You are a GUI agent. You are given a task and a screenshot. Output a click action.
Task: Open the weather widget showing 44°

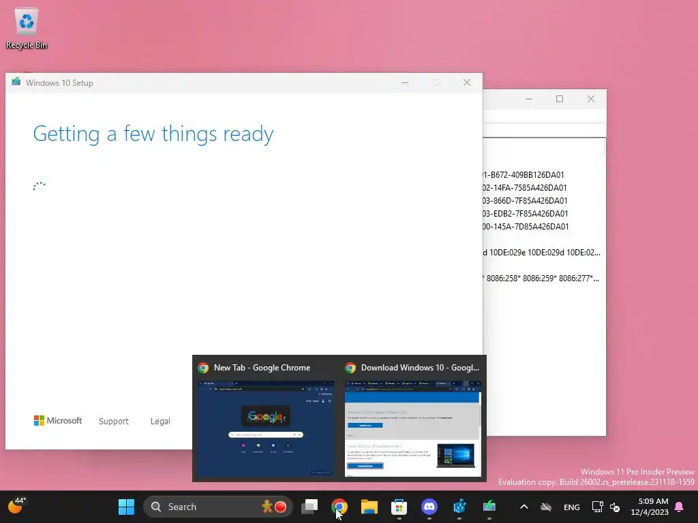pos(17,506)
